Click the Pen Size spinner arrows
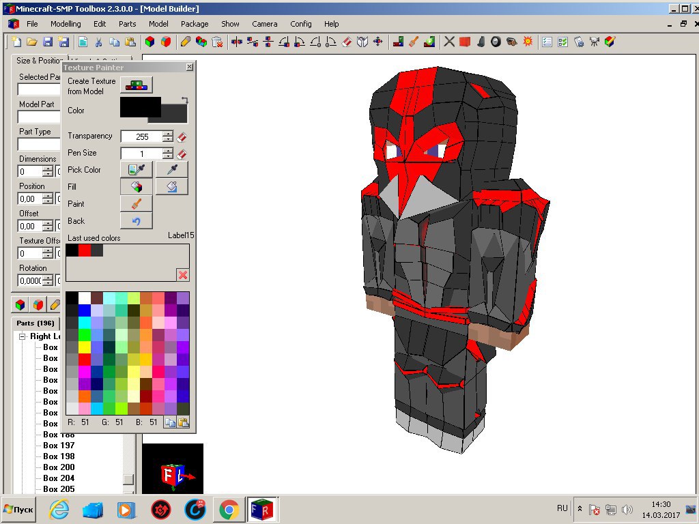The height and width of the screenshot is (524, 699). pos(168,154)
